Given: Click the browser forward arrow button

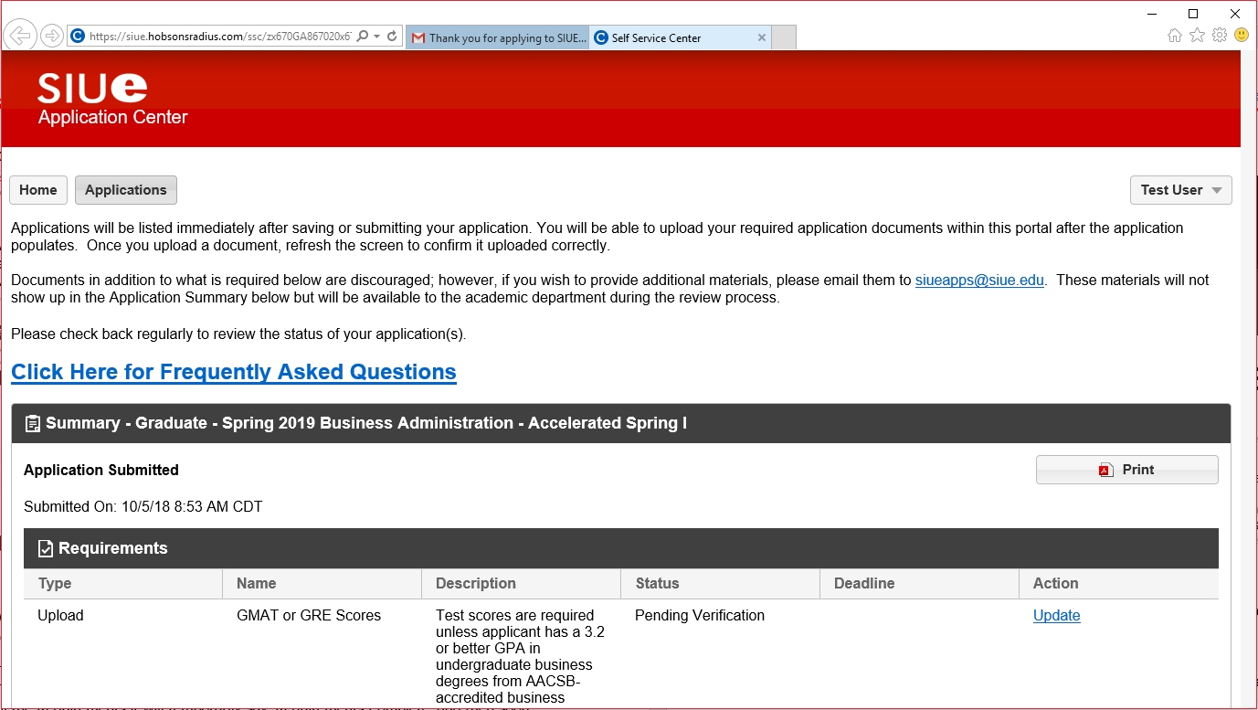Looking at the screenshot, I should click(x=52, y=36).
